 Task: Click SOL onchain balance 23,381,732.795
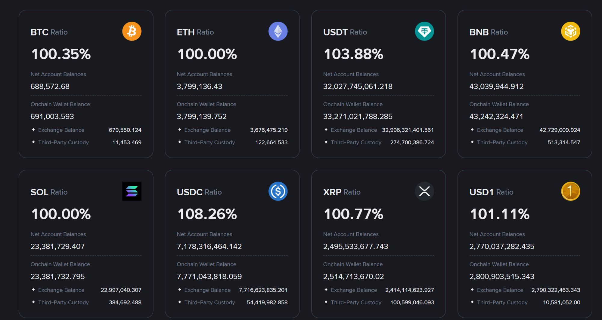coord(57,277)
